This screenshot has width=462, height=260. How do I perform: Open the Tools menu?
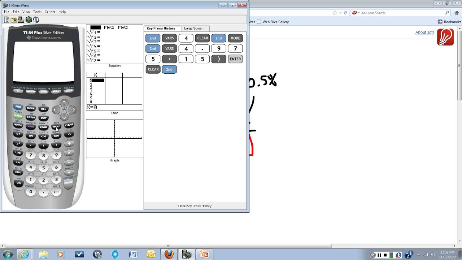pyautogui.click(x=37, y=12)
